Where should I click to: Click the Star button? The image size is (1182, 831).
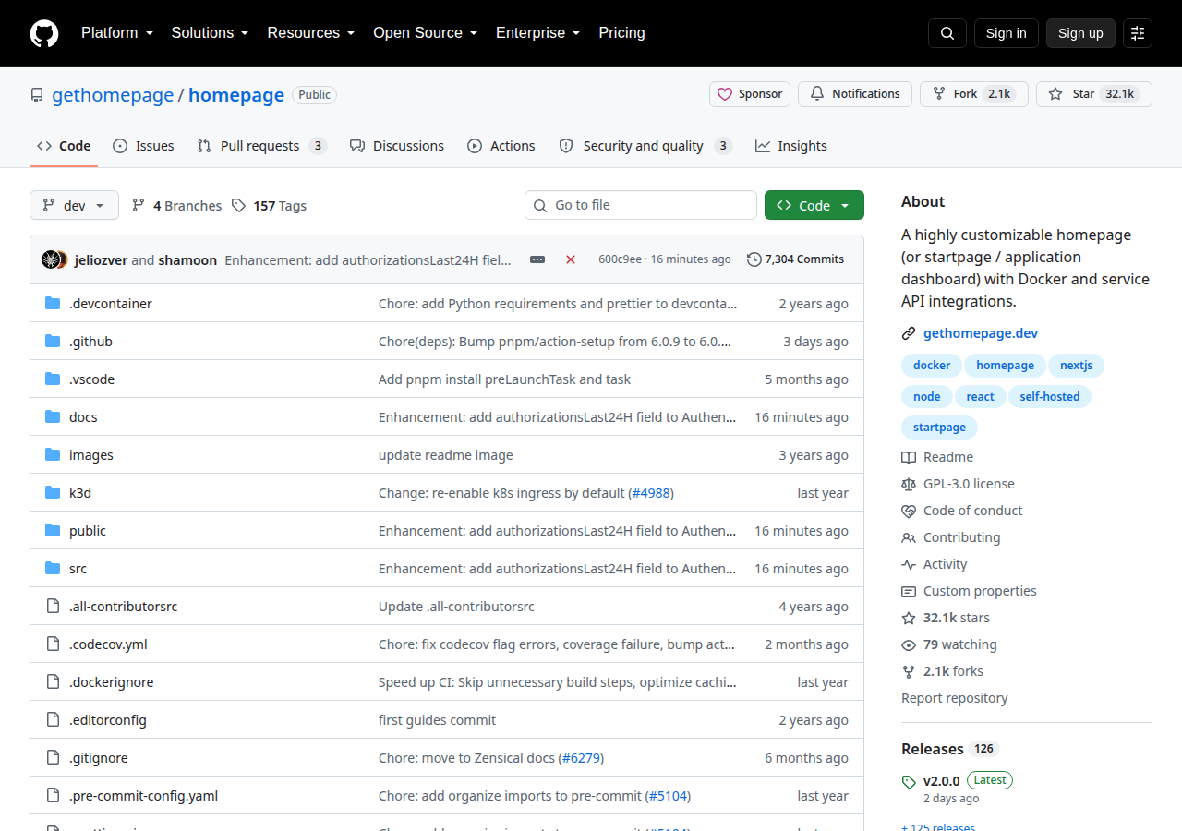1094,94
